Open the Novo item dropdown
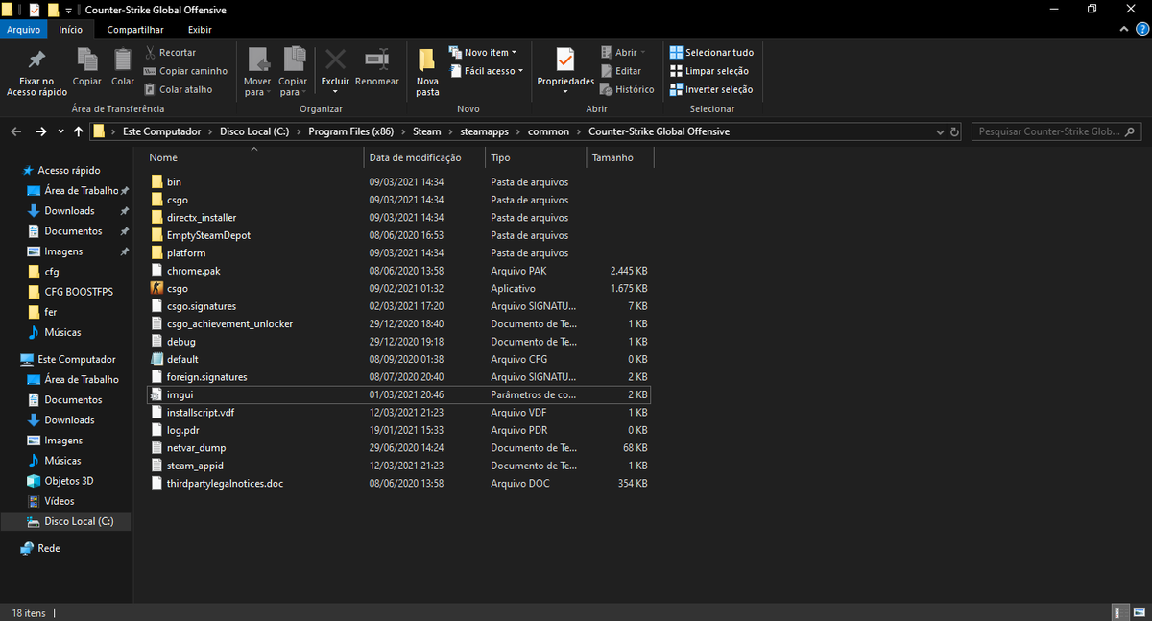 483,52
